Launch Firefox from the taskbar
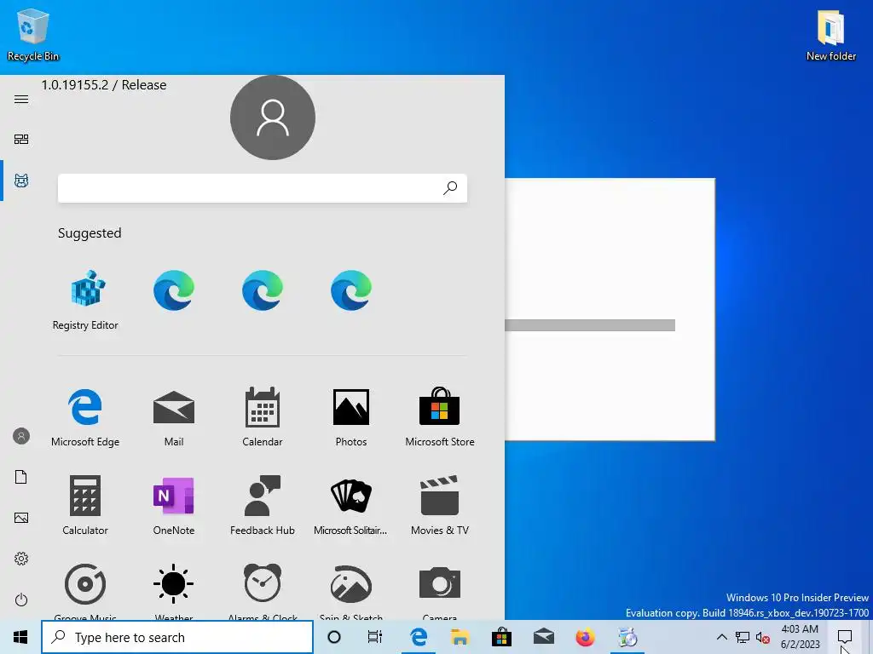873x654 pixels. point(585,637)
